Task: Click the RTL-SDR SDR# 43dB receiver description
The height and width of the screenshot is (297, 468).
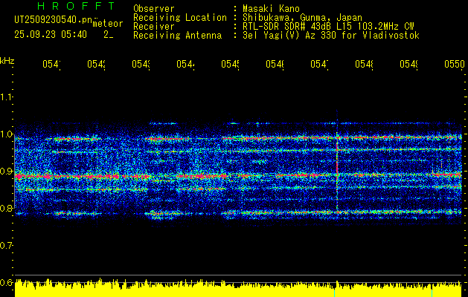Action: 328,27
